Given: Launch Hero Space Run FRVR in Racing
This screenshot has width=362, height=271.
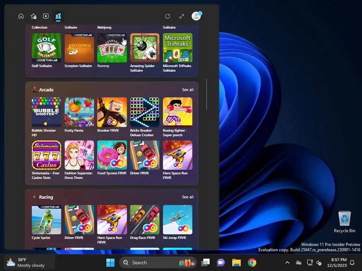Looking at the screenshot, I should point(112,219).
